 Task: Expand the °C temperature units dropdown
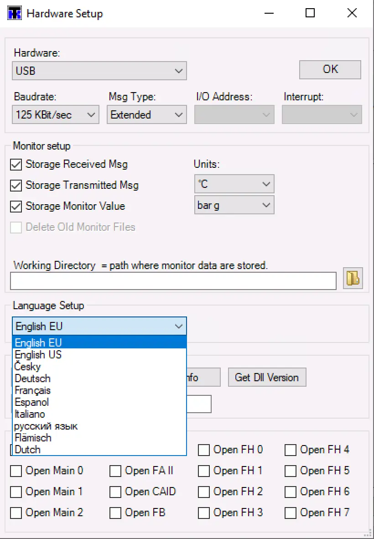[x=234, y=184]
